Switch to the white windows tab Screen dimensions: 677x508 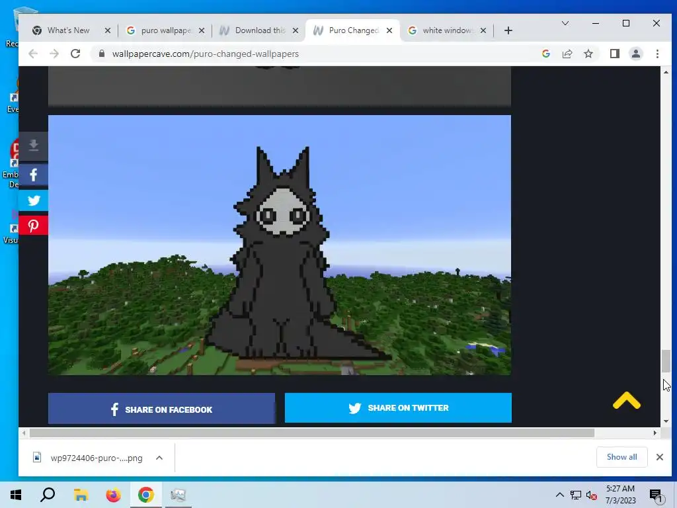pos(448,30)
